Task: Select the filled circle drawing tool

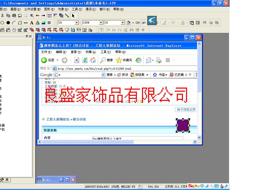Action: point(8,23)
